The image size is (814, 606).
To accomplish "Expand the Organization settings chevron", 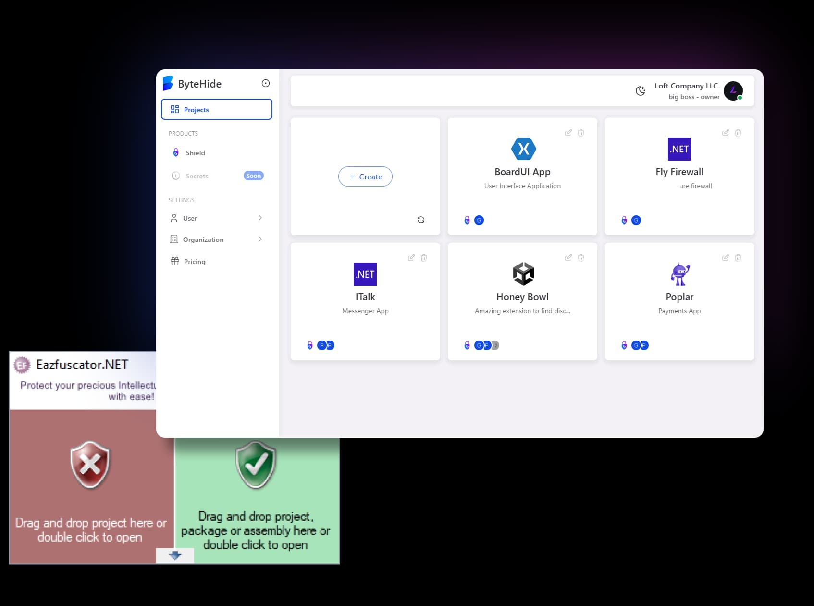I will [260, 239].
